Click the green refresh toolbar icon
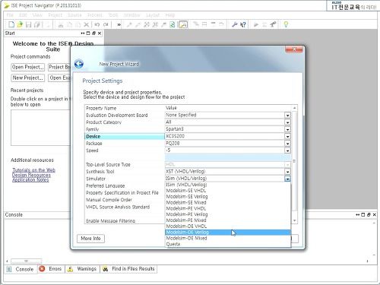 coord(173,24)
